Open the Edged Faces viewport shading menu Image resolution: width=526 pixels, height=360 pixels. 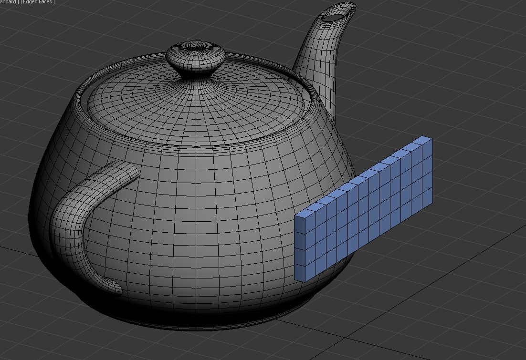coord(38,2)
